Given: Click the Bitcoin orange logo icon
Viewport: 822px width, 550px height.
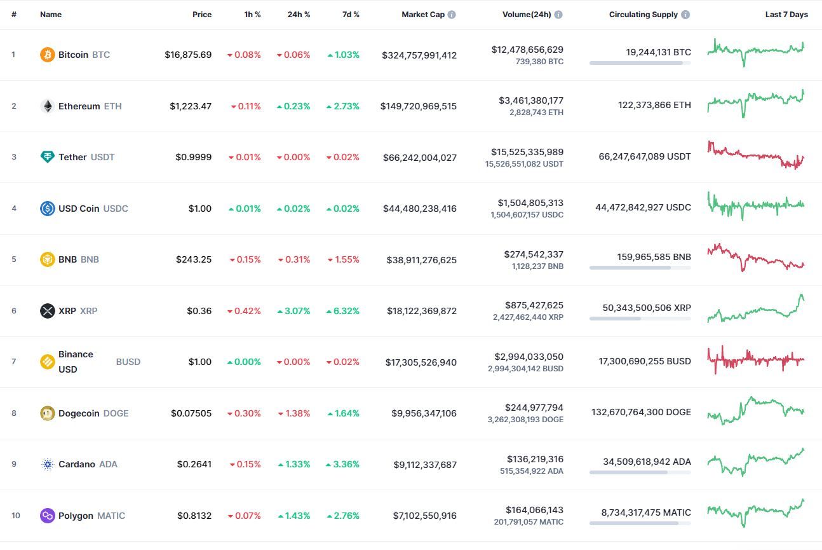Looking at the screenshot, I should (x=48, y=55).
